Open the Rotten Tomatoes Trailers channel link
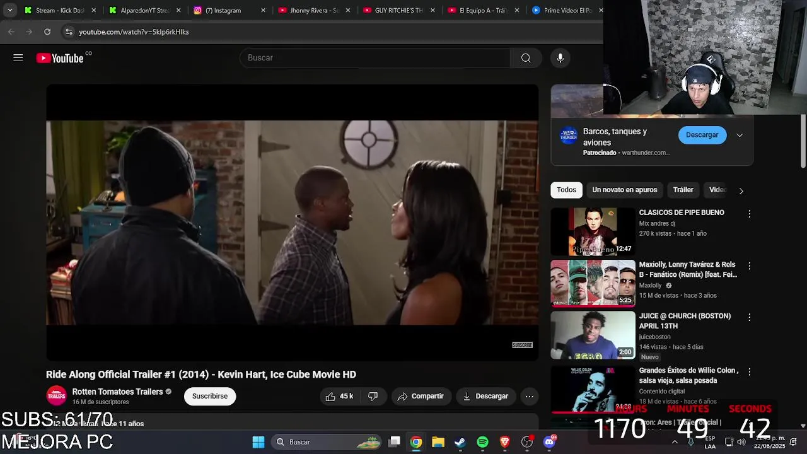The height and width of the screenshot is (454, 807). tap(117, 392)
